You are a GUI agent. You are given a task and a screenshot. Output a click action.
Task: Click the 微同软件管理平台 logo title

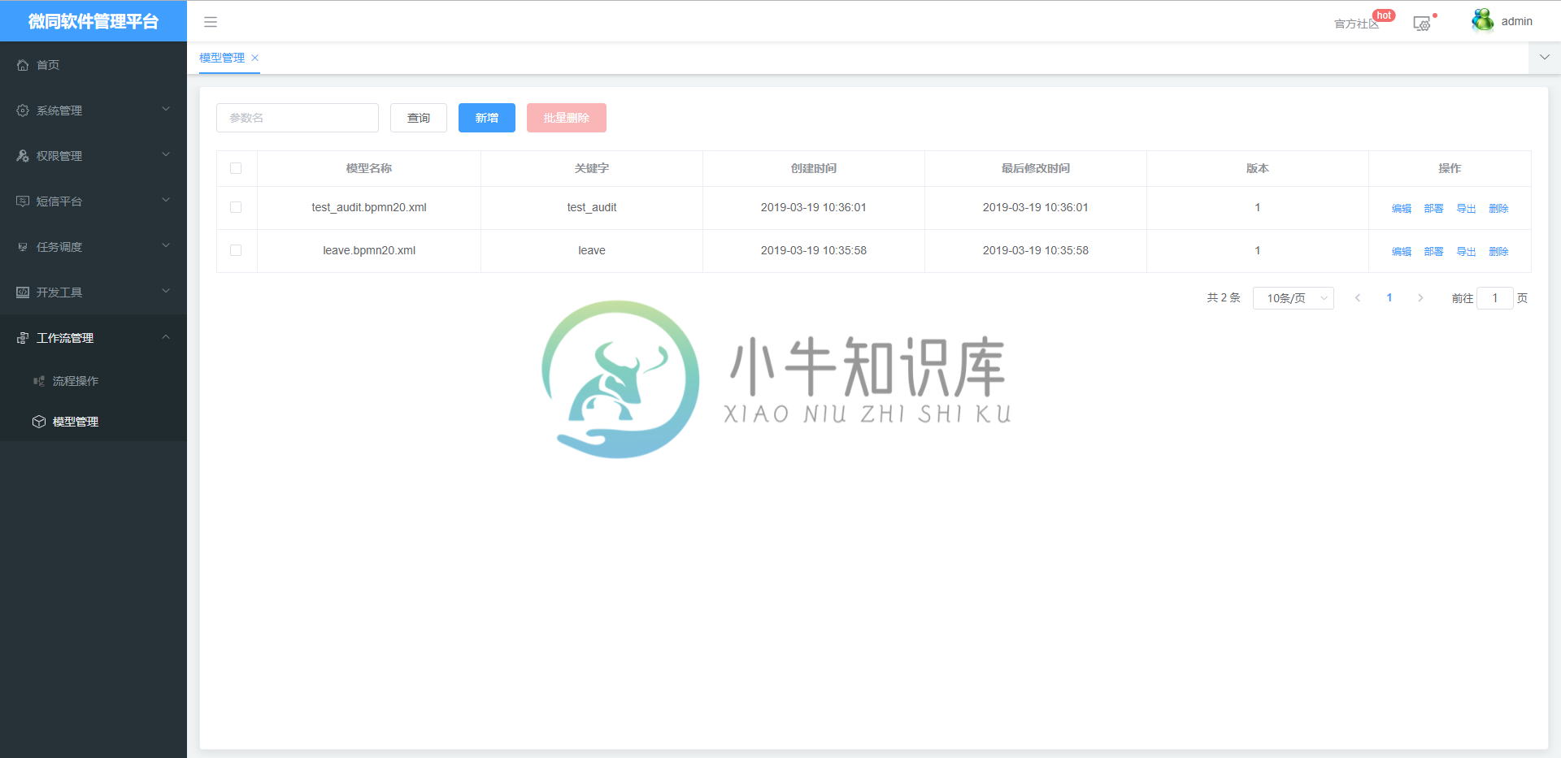pyautogui.click(x=93, y=21)
